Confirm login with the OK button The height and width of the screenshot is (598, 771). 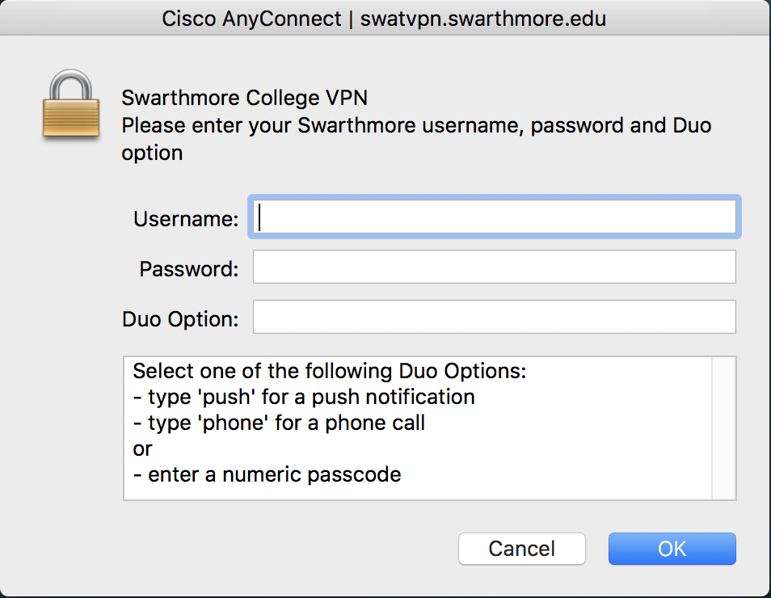672,549
